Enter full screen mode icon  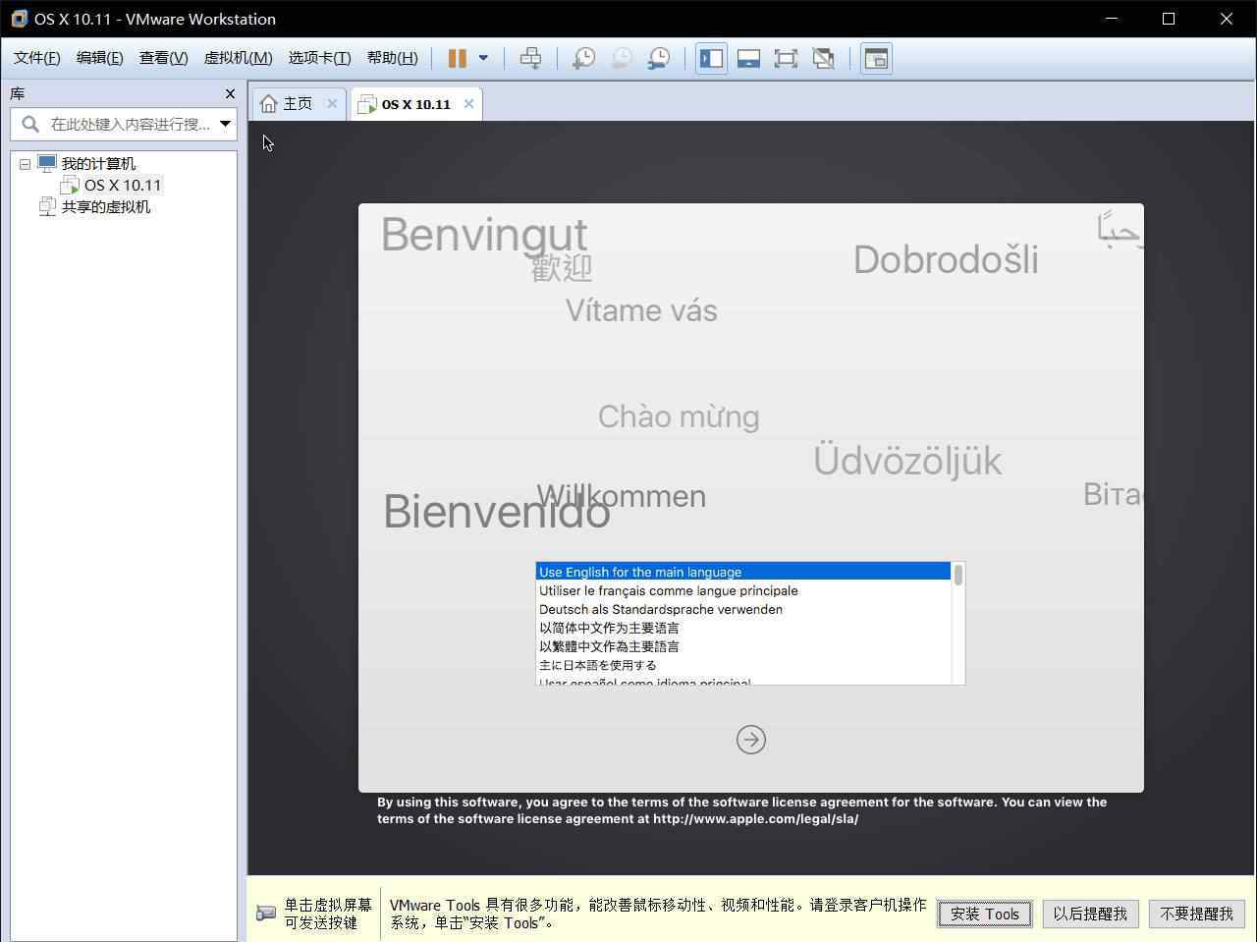point(786,58)
